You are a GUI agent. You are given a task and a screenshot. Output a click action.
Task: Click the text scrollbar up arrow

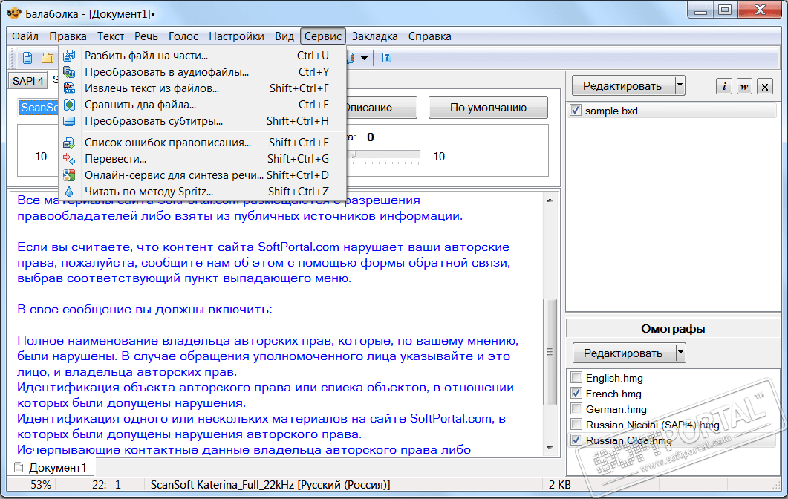pos(550,200)
